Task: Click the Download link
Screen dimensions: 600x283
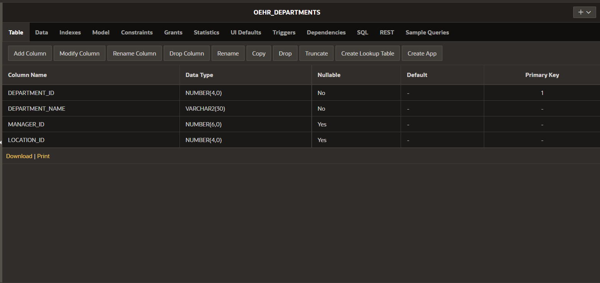Action: pos(19,156)
